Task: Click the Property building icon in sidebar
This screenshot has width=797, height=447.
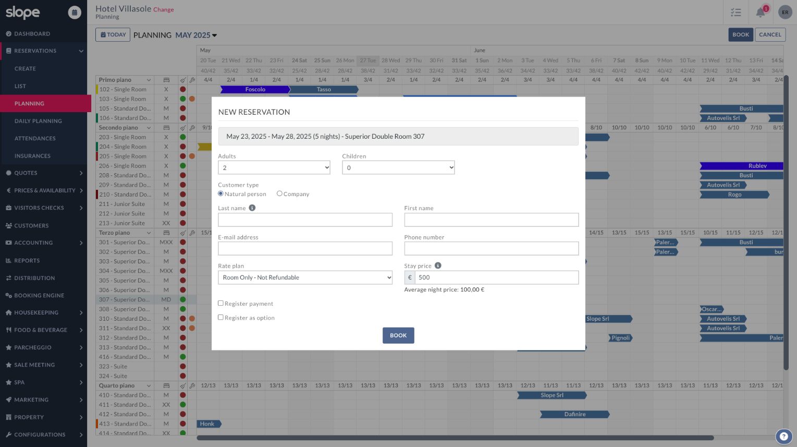Action: coord(8,417)
